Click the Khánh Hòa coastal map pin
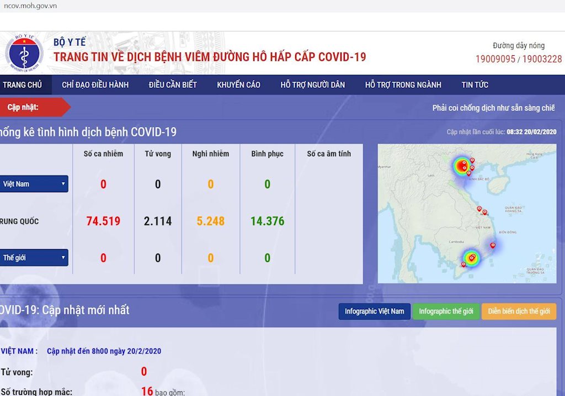 pos(493,245)
